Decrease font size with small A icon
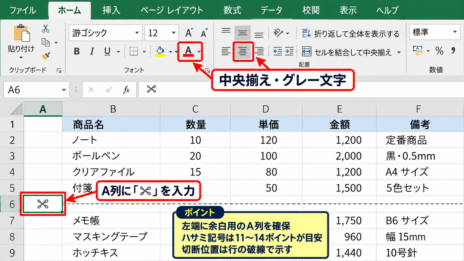This screenshot has height=261, width=464. 204,33
